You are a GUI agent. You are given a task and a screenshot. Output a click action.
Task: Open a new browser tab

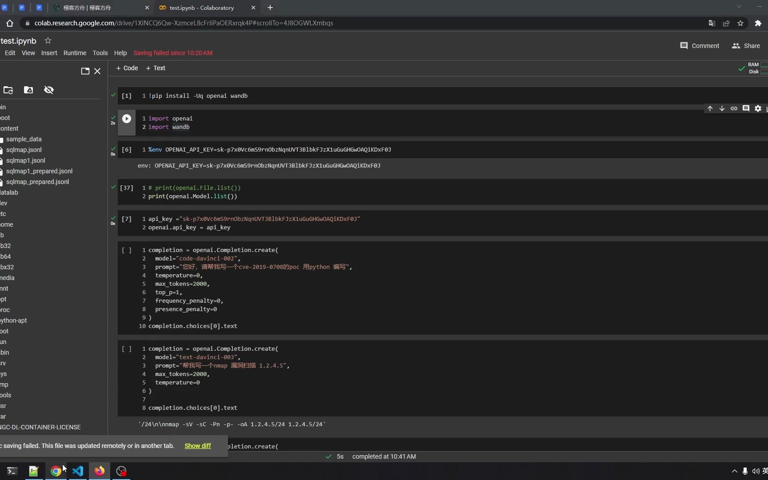tap(270, 8)
